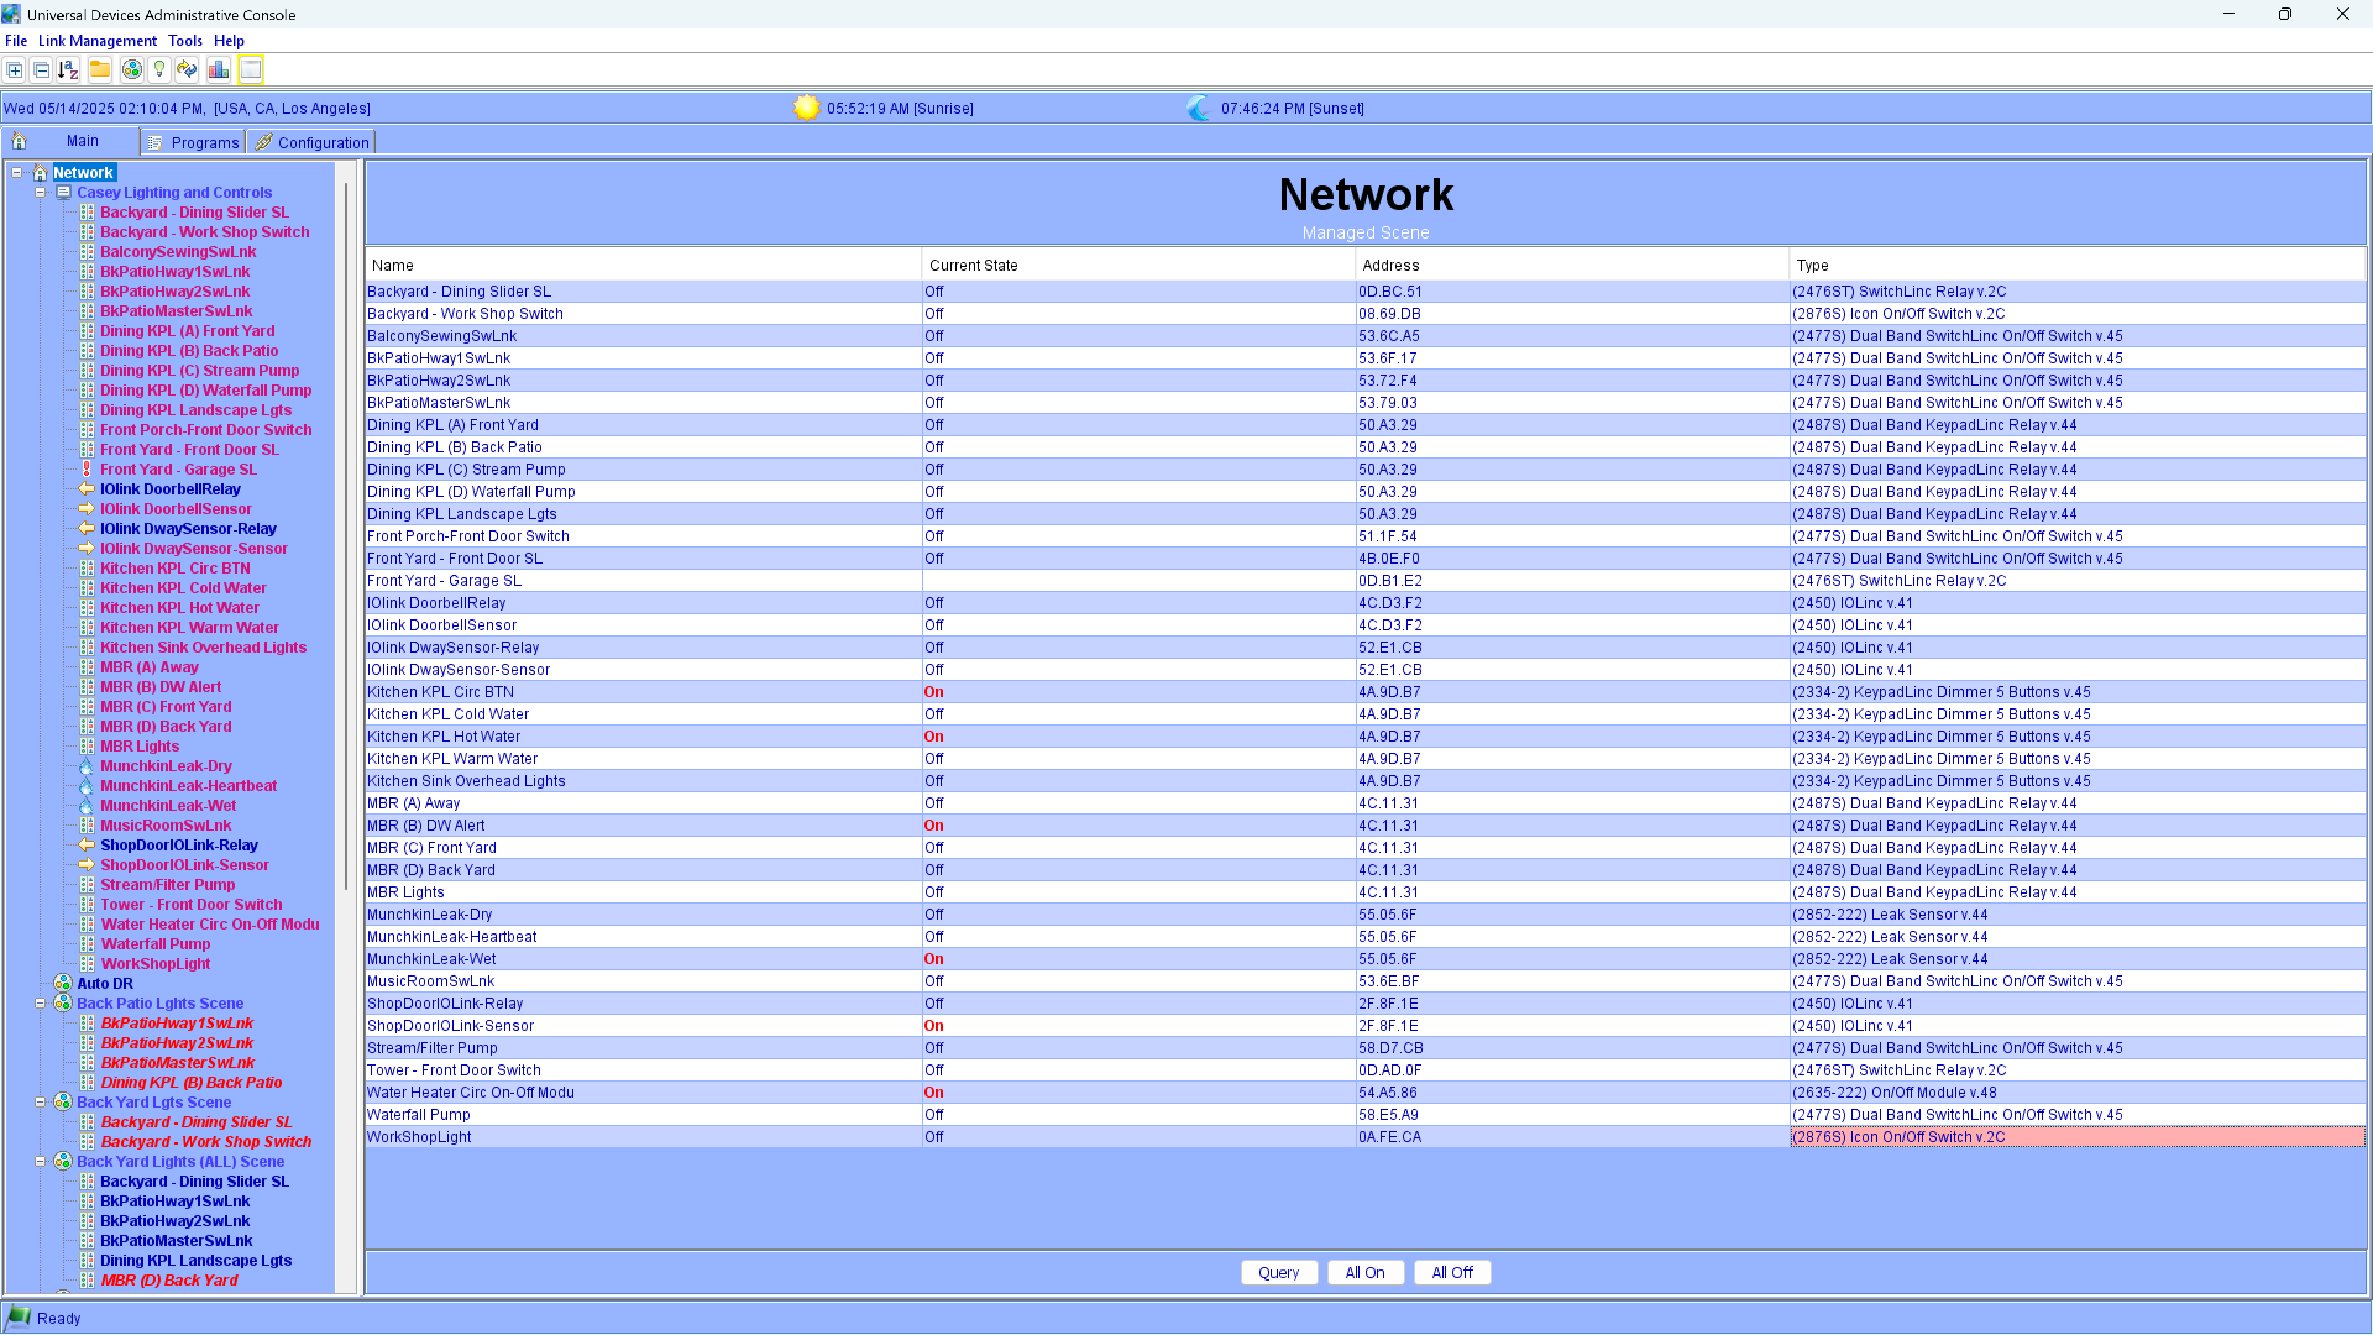Click the Type column header
This screenshot has height=1335, width=2373.
pos(2077,265)
